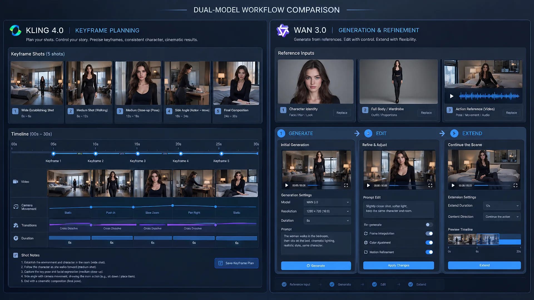Click the Frame Interpolation refresh icon

(x=366, y=234)
